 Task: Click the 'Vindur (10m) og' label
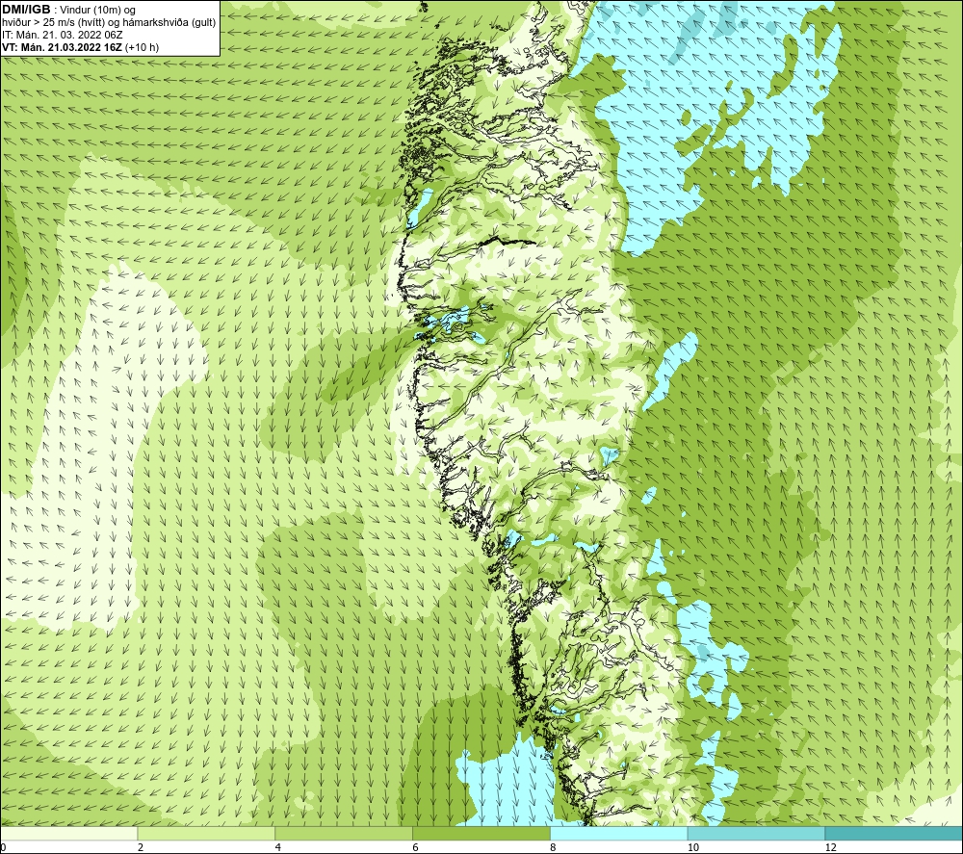coord(97,11)
